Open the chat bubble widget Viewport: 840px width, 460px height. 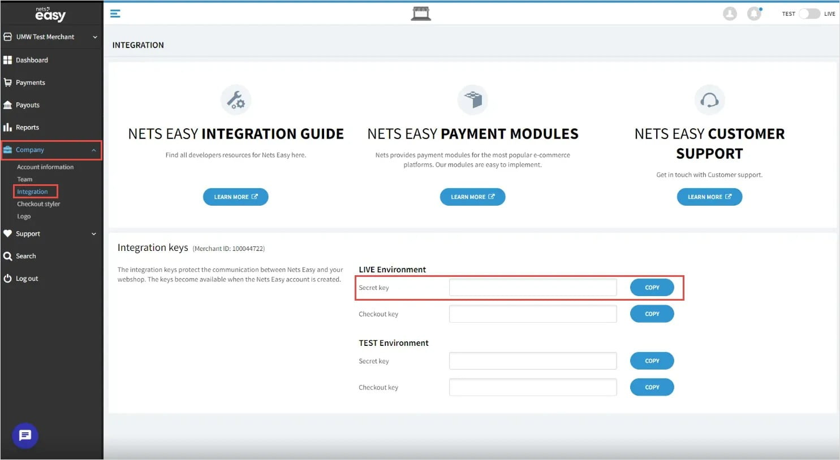coord(25,436)
